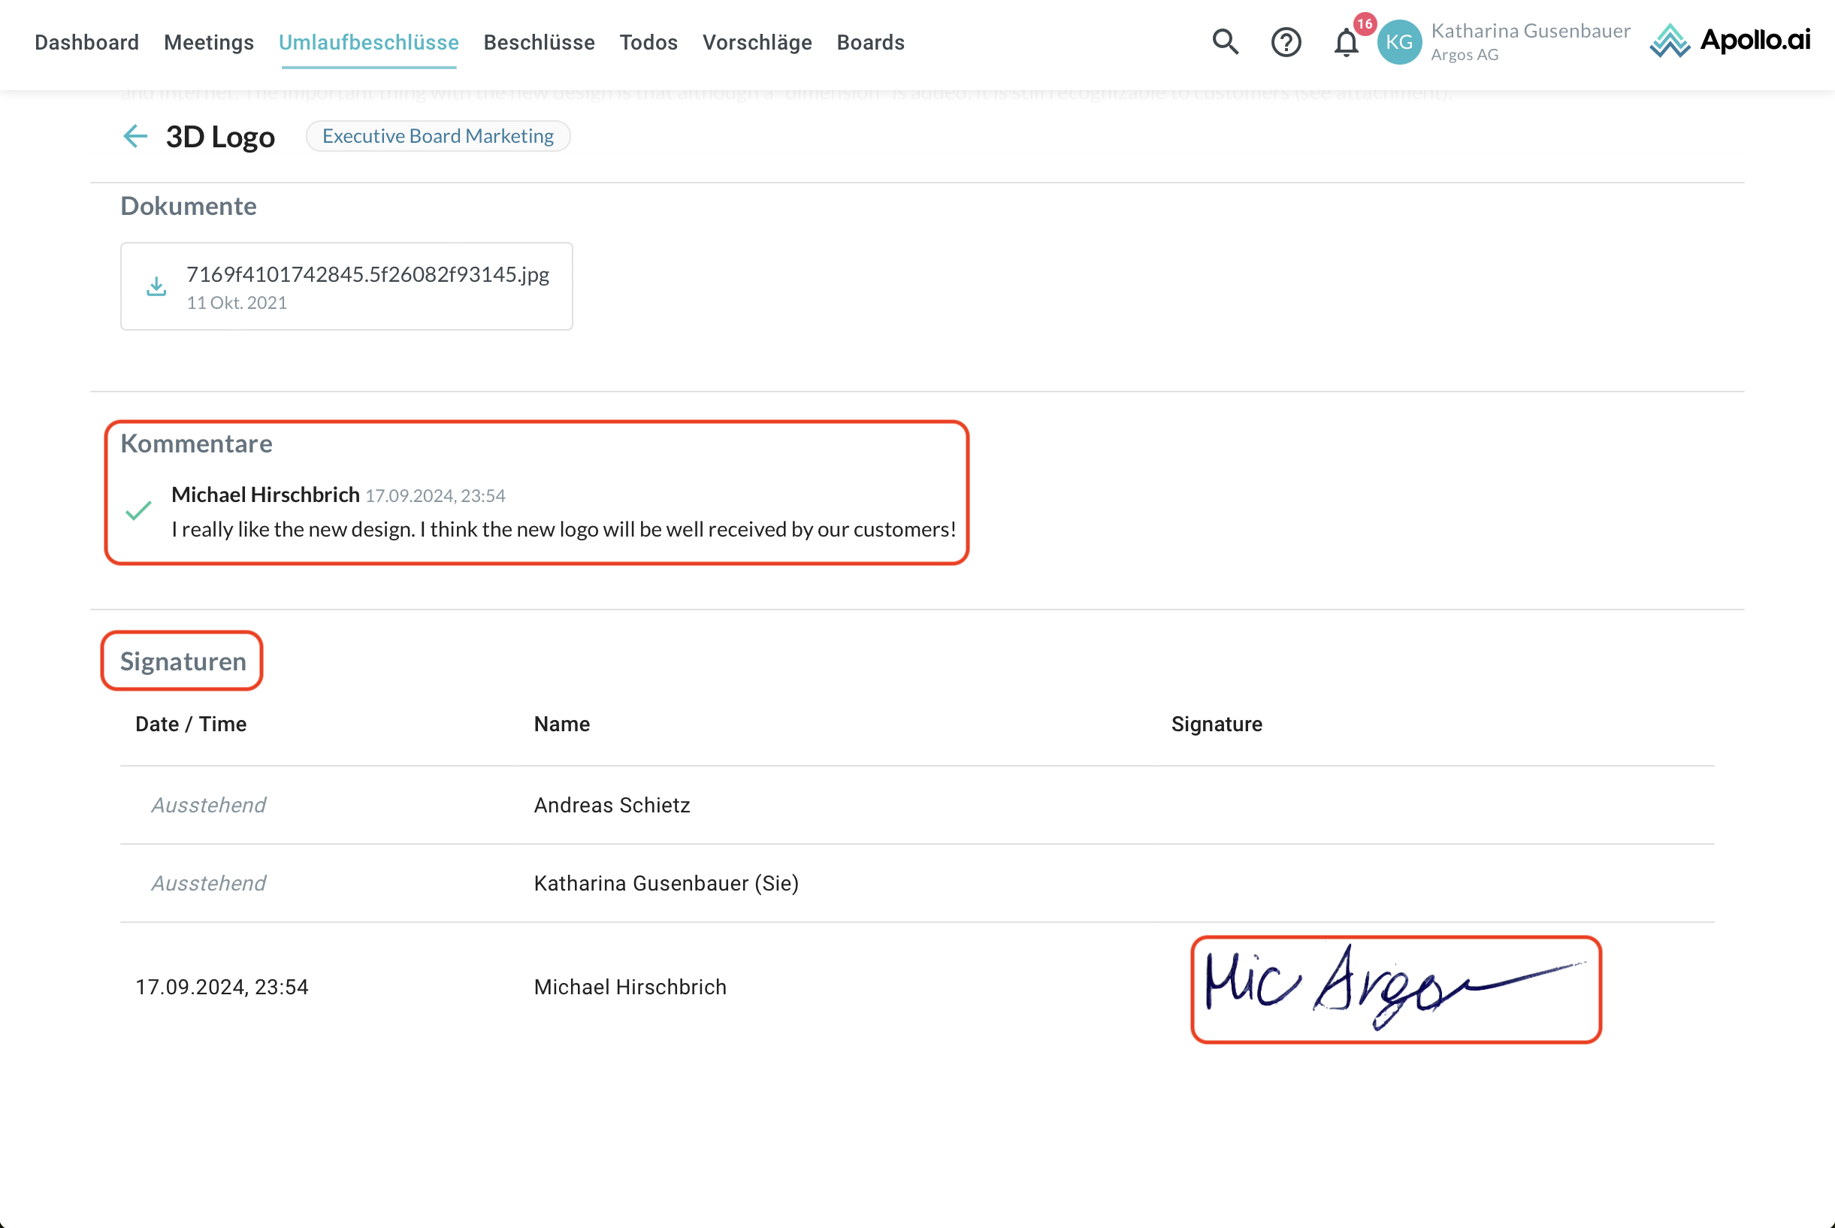This screenshot has width=1835, height=1228.
Task: Click the Apollo.ai logo
Action: (1730, 41)
